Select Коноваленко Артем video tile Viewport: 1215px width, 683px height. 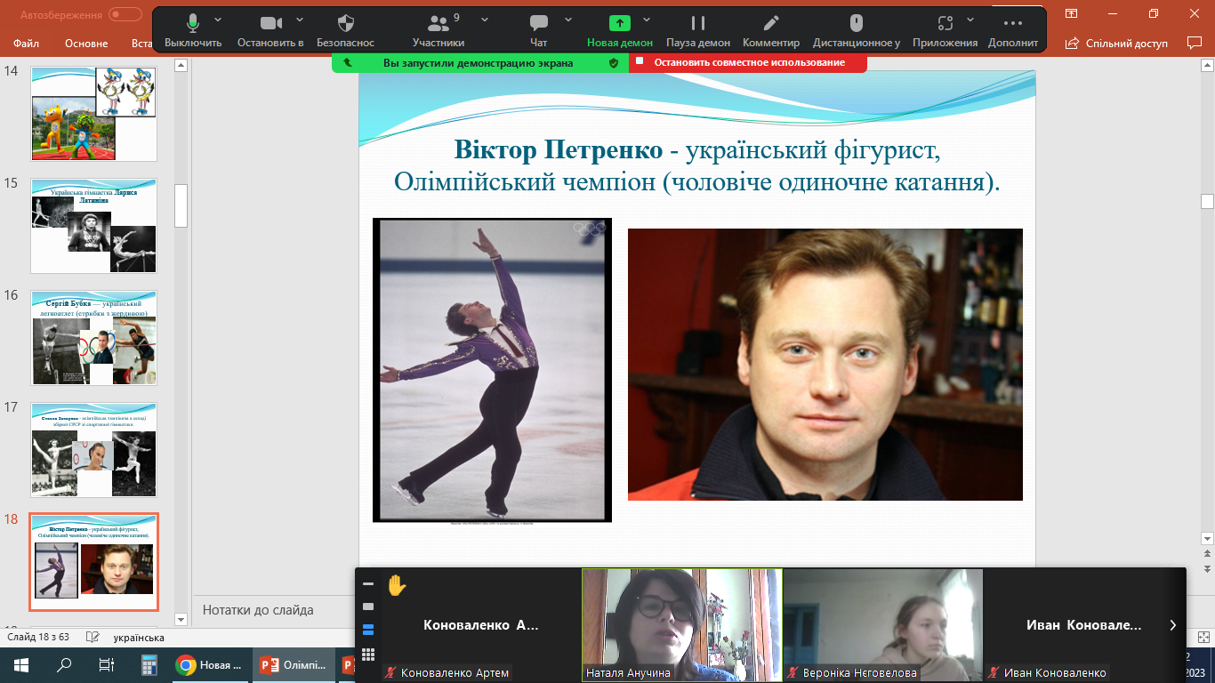(x=481, y=625)
